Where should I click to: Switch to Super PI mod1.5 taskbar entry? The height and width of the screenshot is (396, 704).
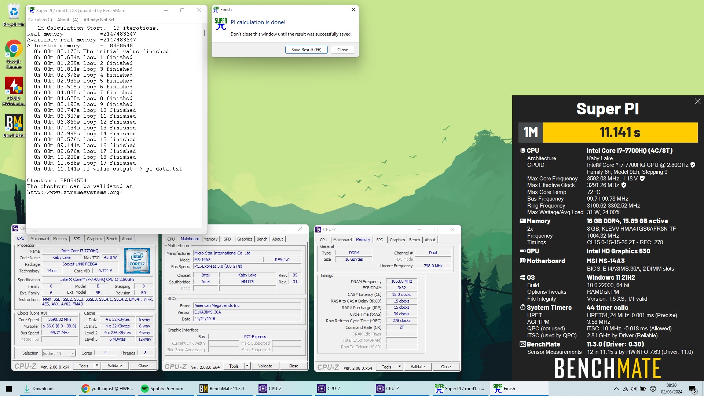point(459,389)
